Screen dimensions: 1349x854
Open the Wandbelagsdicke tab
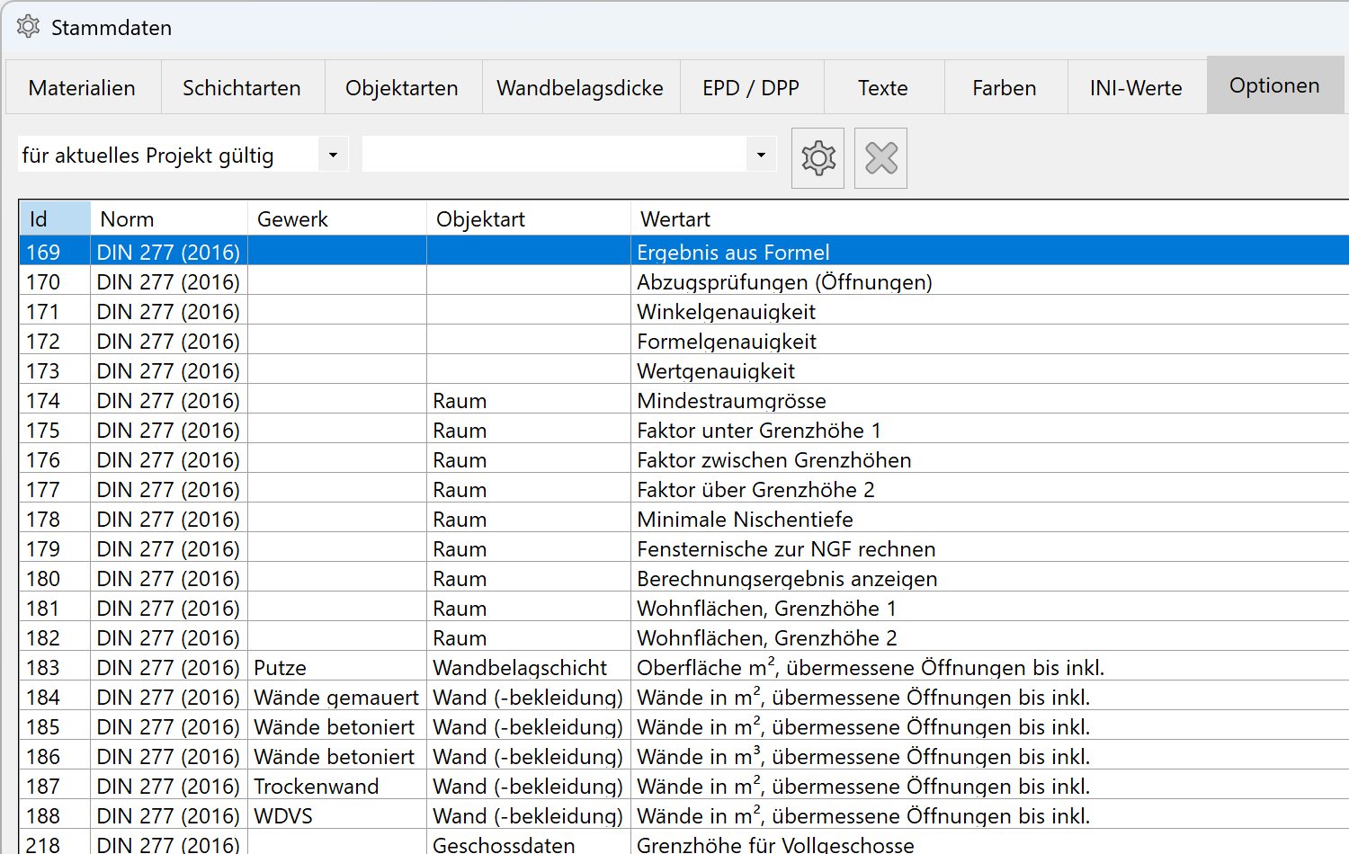[x=580, y=87]
